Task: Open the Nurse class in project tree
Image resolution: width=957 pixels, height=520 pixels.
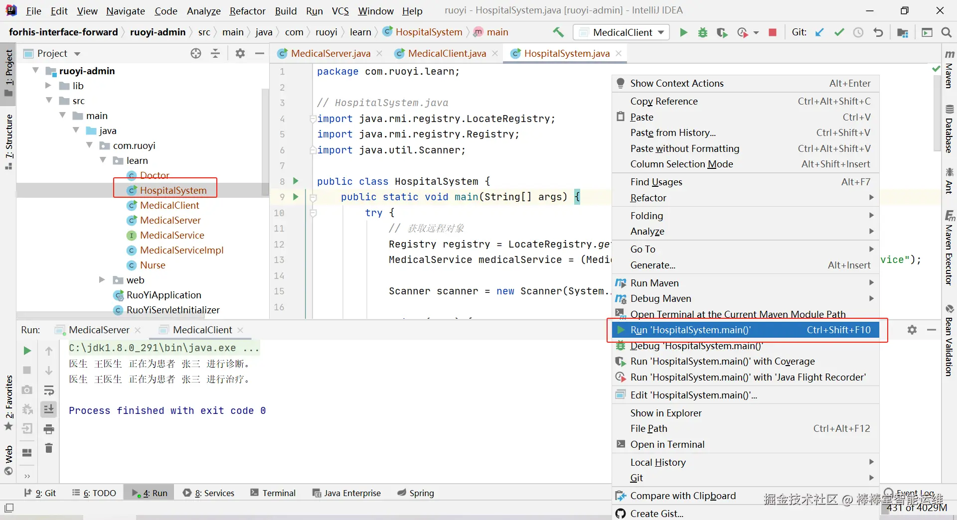Action: click(x=153, y=265)
